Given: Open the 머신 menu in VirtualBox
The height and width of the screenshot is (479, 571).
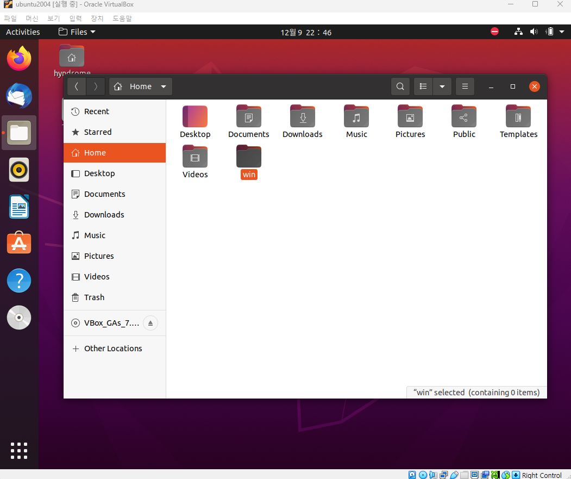Looking at the screenshot, I should tap(32, 18).
